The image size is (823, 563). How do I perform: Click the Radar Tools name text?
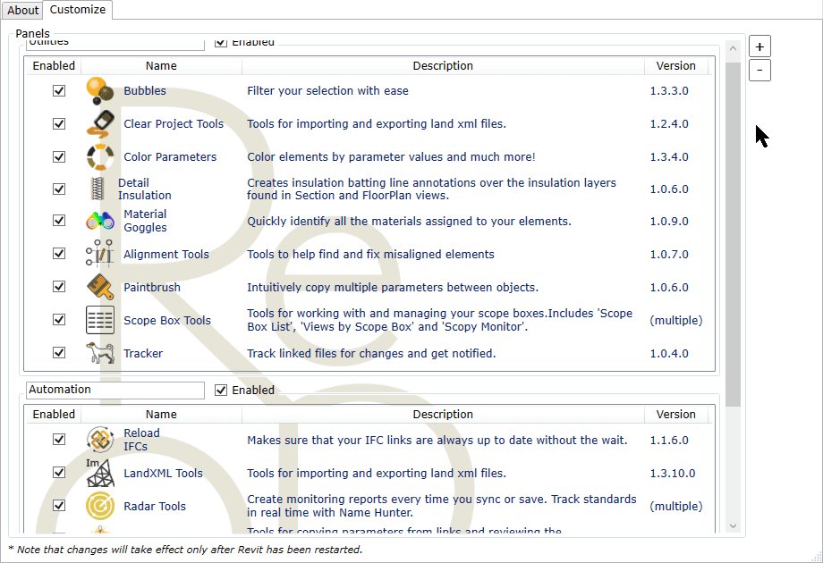tap(154, 507)
